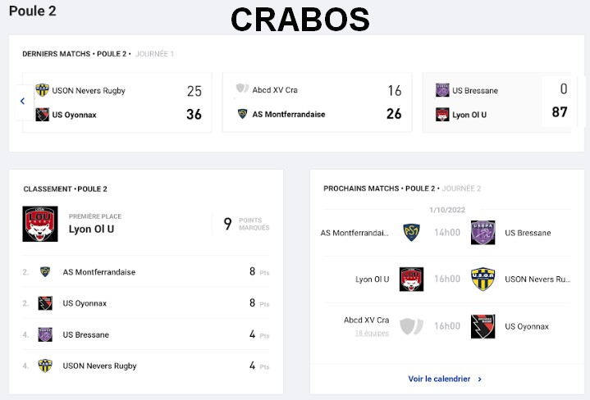Image resolution: width=590 pixels, height=400 pixels.
Task: Open the 18 équipes link
Action: click(x=372, y=334)
